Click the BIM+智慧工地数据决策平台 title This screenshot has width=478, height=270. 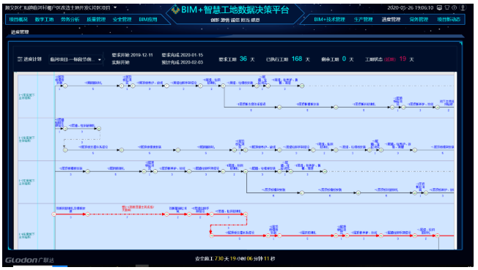coord(235,10)
